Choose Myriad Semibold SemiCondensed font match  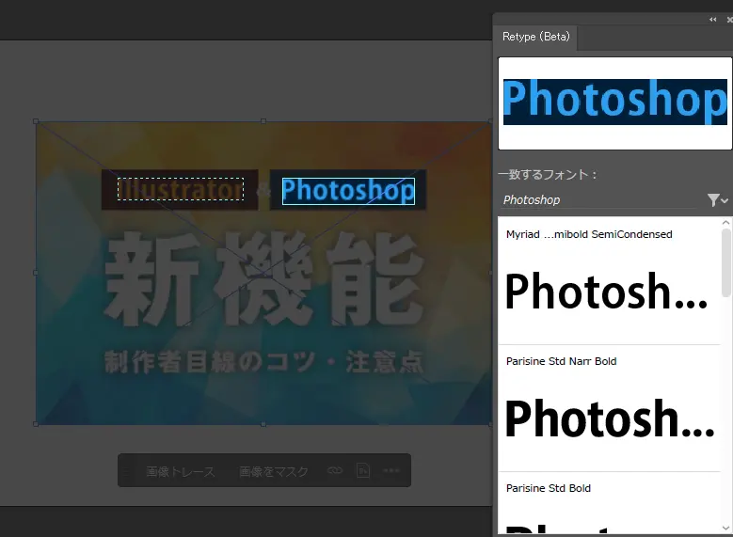click(x=610, y=281)
